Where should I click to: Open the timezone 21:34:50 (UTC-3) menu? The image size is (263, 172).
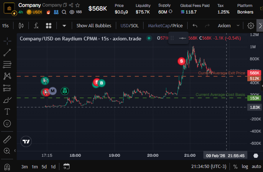(x=209, y=167)
